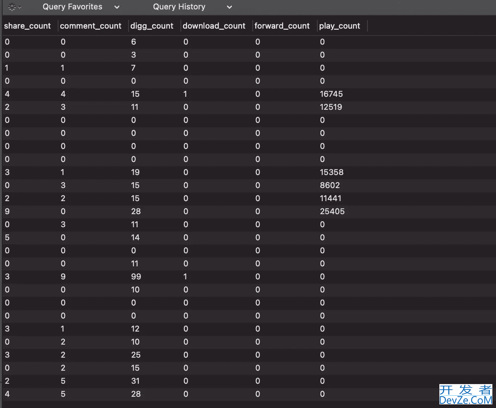Sort by the digg_count column header
Viewport: 496px width, 408px height.
pos(152,26)
